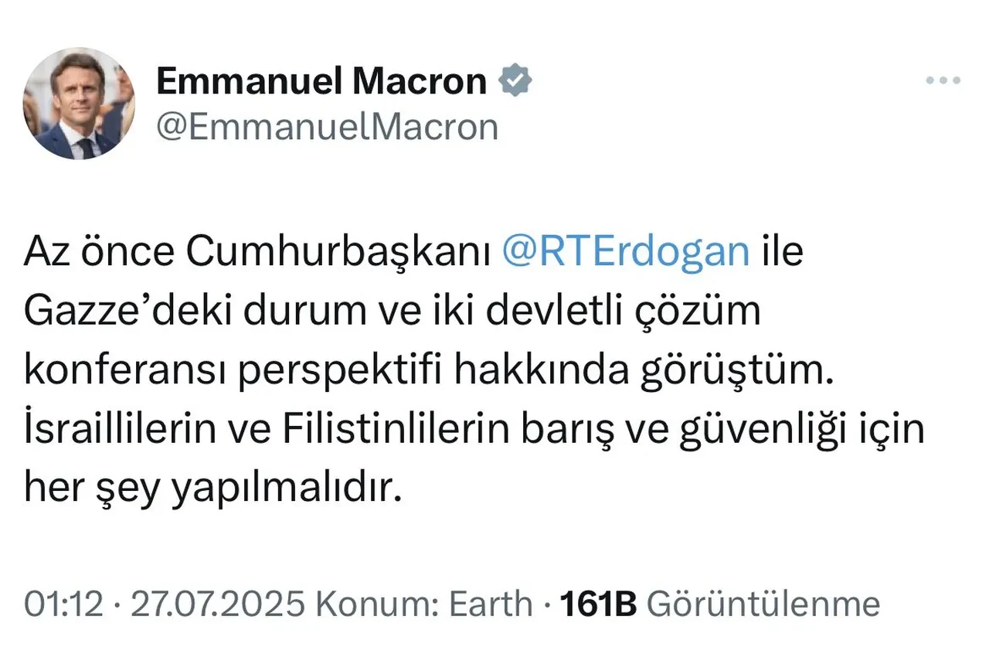Click the 01:12 timestamp
This screenshot has width=989, height=654.
tap(63, 604)
